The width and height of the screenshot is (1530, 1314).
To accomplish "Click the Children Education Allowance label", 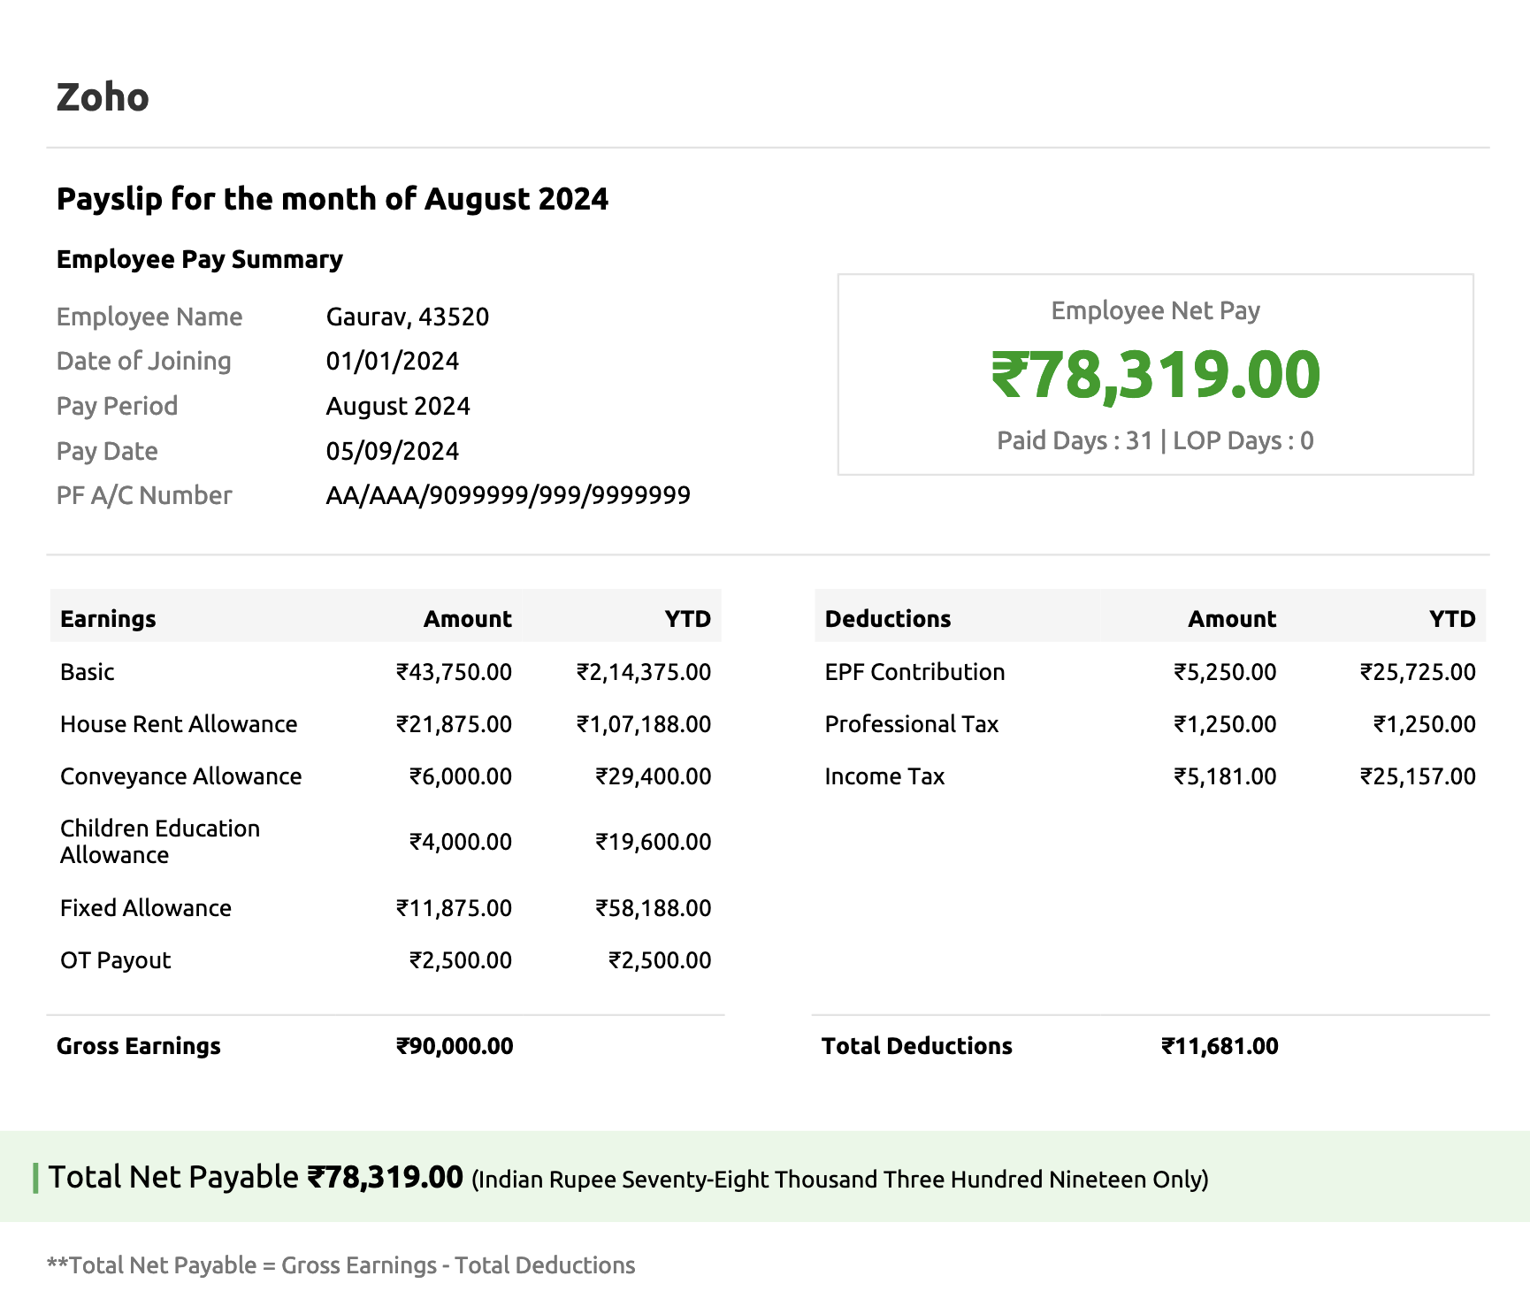I will (x=160, y=842).
